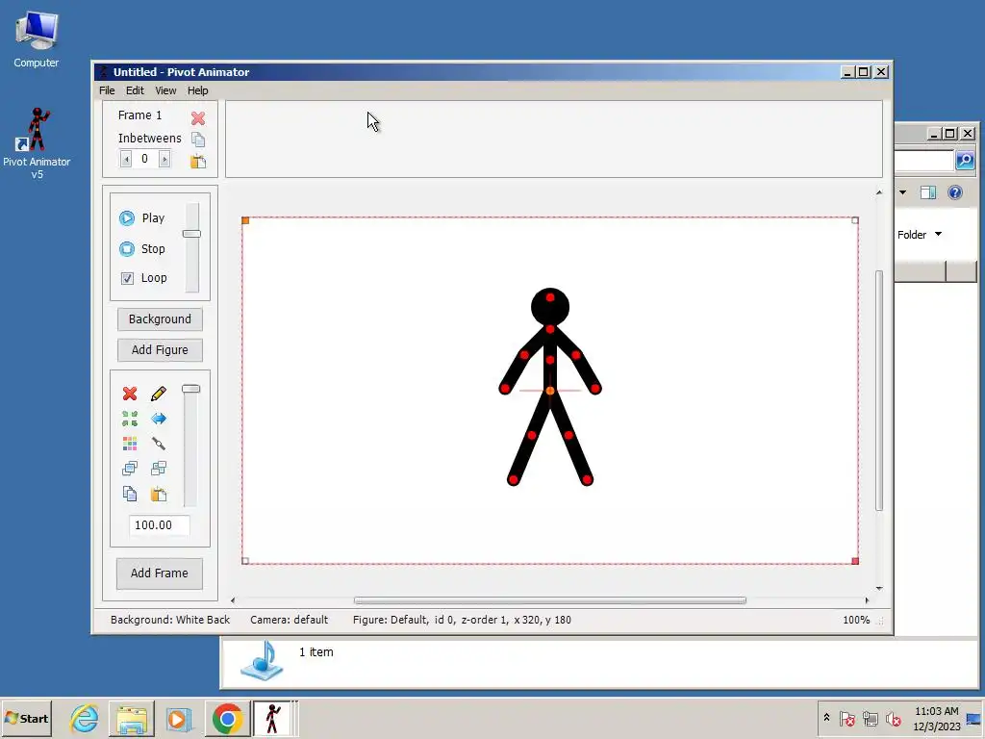Screen dimensions: 985x739
Task: Flip the figure with the blue arrow icon
Action: click(x=159, y=419)
